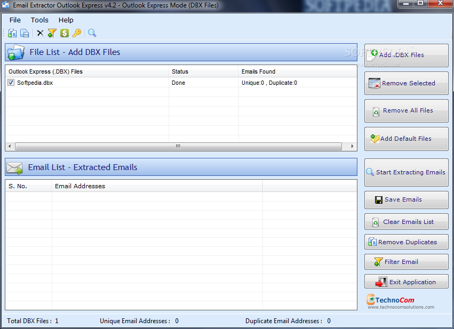Viewport: 454px width, 329px height.
Task: Click the S. No. column header
Action: pos(29,186)
